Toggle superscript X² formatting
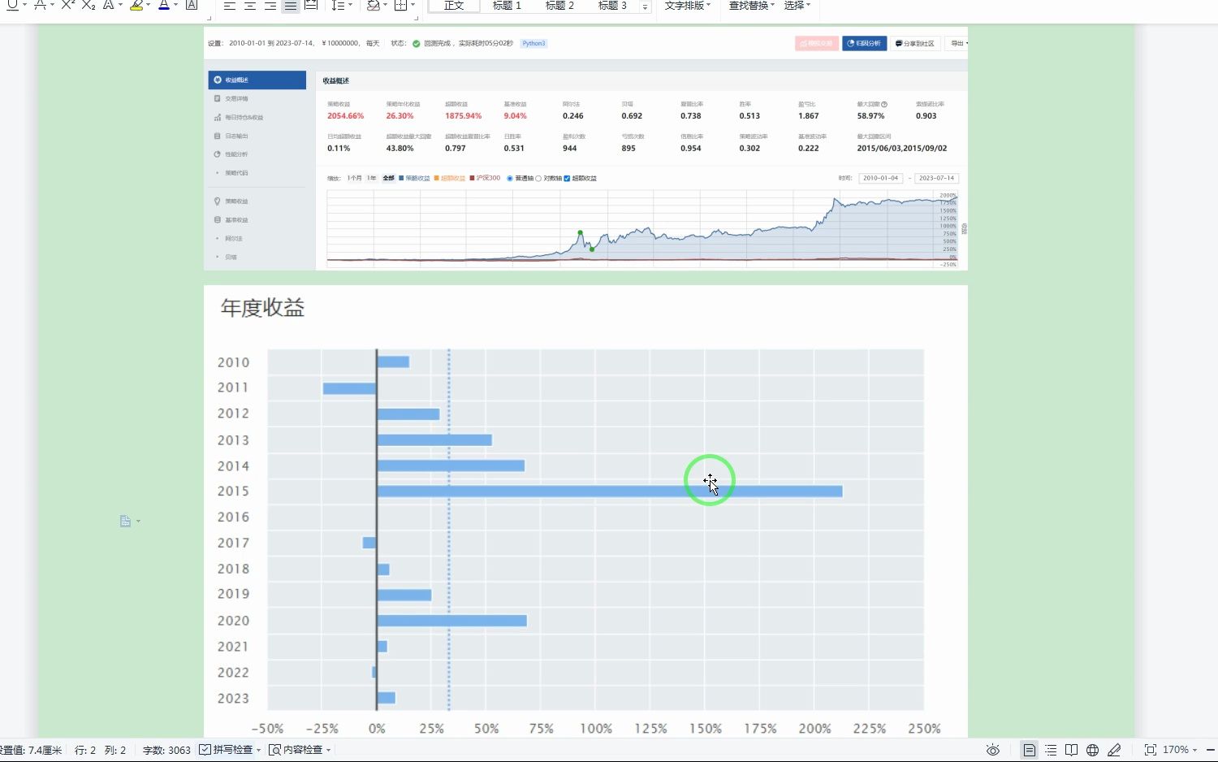The image size is (1218, 762). click(68, 5)
